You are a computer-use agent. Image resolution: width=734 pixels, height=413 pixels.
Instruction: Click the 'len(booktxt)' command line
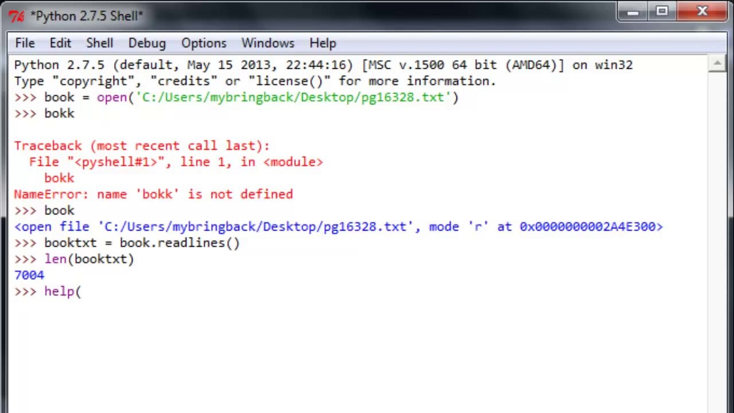tap(74, 259)
